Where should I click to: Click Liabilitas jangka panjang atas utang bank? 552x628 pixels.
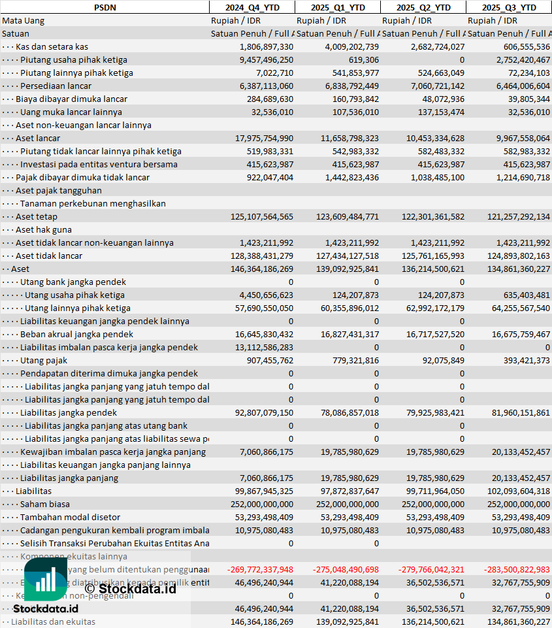click(106, 425)
